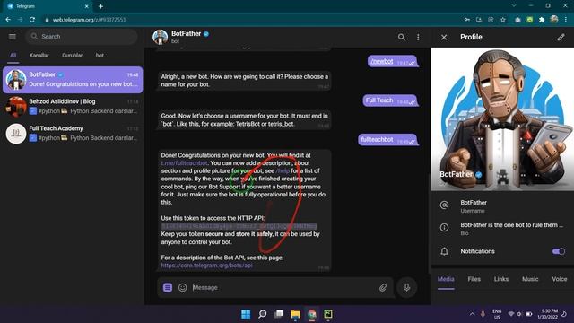
Task: Click the /help command link
Action: coord(283,171)
